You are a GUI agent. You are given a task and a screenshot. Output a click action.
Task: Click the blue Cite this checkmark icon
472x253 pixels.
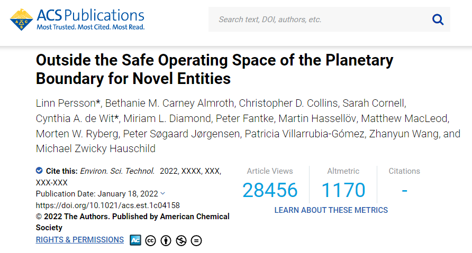pyautogui.click(x=39, y=171)
